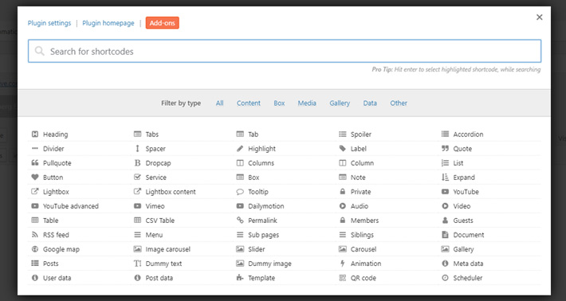Screen dimensions: 566x301
Task: Click the Spacer vertical arrow icon
Action: 138,149
